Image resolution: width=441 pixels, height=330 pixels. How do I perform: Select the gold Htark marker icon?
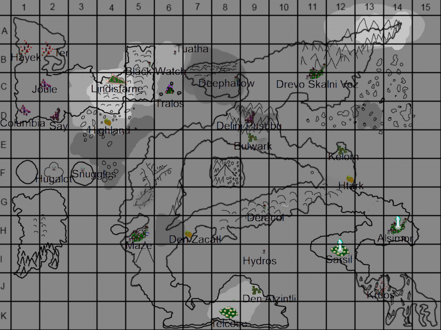point(350,178)
